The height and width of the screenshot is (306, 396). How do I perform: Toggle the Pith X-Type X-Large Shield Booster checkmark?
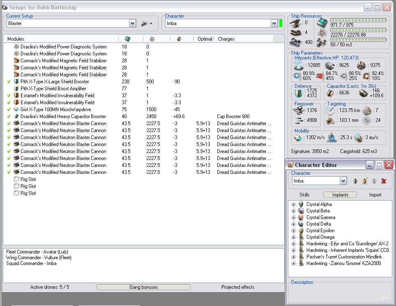click(x=9, y=82)
